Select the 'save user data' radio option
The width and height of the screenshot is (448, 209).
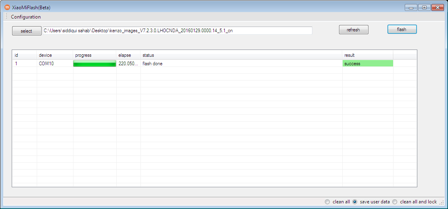point(371,202)
